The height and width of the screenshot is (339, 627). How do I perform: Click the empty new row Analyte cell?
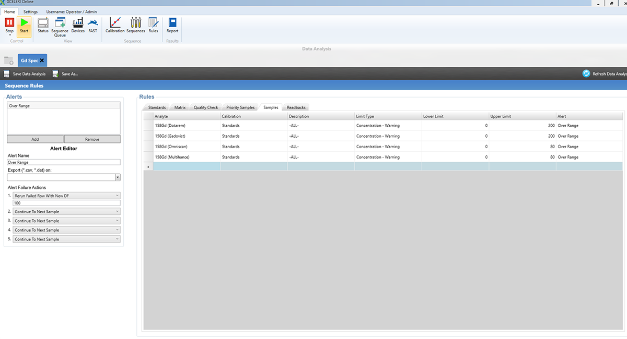pyautogui.click(x=187, y=166)
